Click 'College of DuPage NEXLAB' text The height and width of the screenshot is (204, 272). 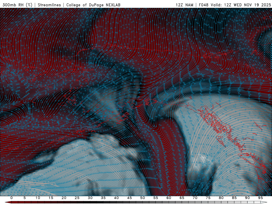[93, 5]
